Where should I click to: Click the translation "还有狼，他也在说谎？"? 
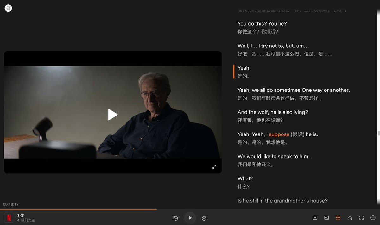pyautogui.click(x=260, y=120)
